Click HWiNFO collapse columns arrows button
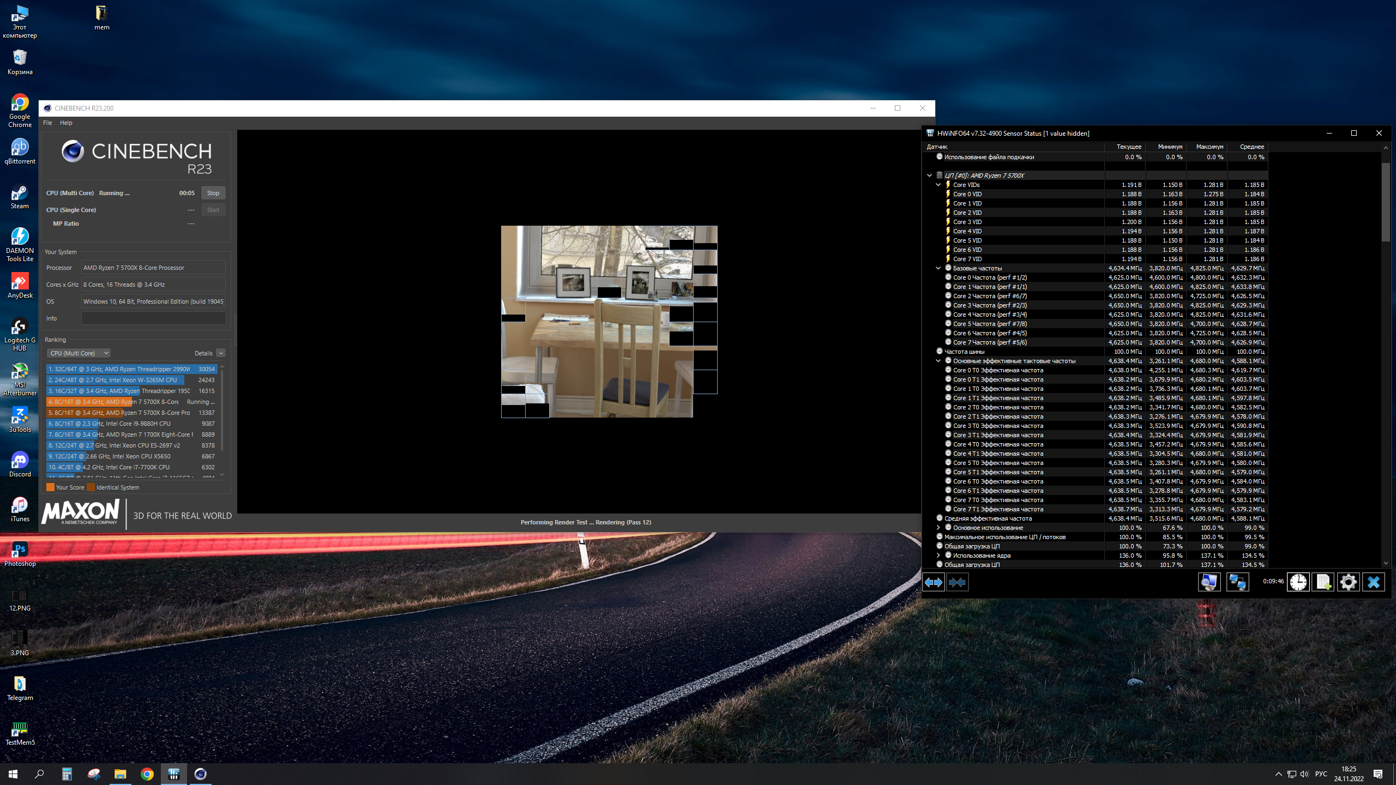 [x=958, y=582]
